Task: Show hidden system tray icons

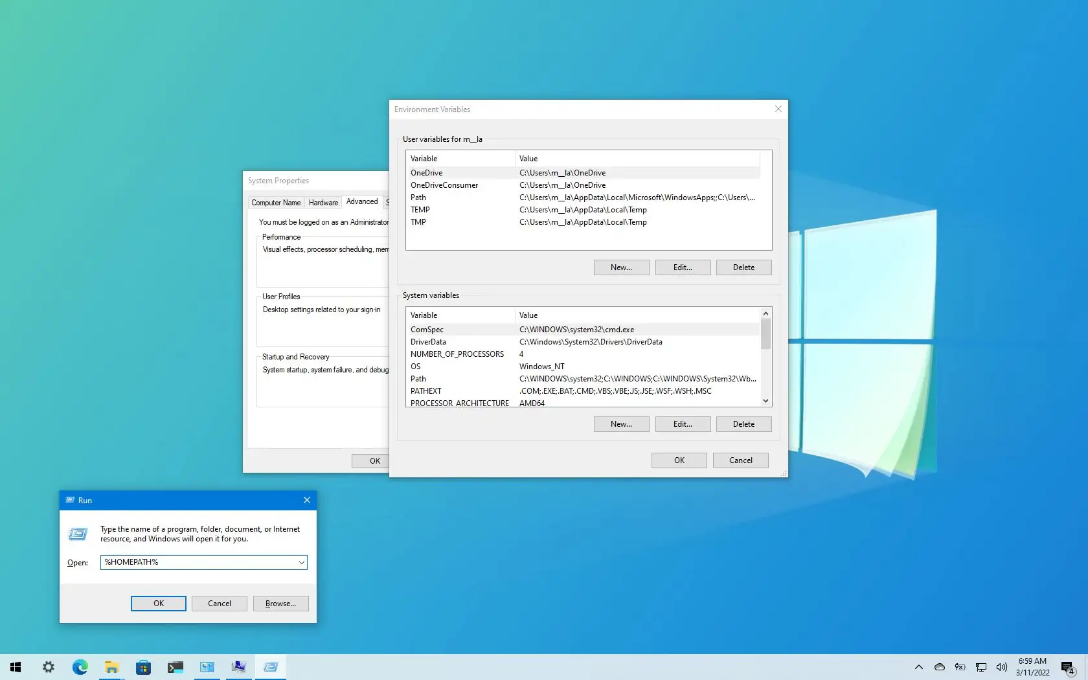Action: [x=918, y=667]
